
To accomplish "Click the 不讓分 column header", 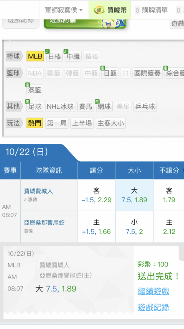I will pyautogui.click(x=169, y=170).
